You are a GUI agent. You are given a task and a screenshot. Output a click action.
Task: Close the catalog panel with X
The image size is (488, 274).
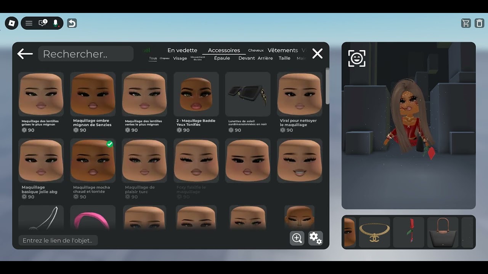pyautogui.click(x=317, y=54)
